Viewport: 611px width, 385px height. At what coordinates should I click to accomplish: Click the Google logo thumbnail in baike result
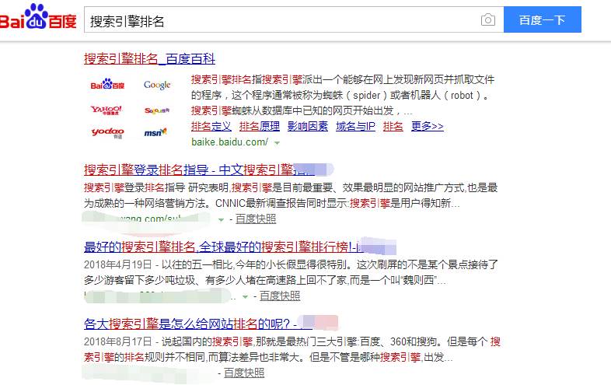click(157, 85)
